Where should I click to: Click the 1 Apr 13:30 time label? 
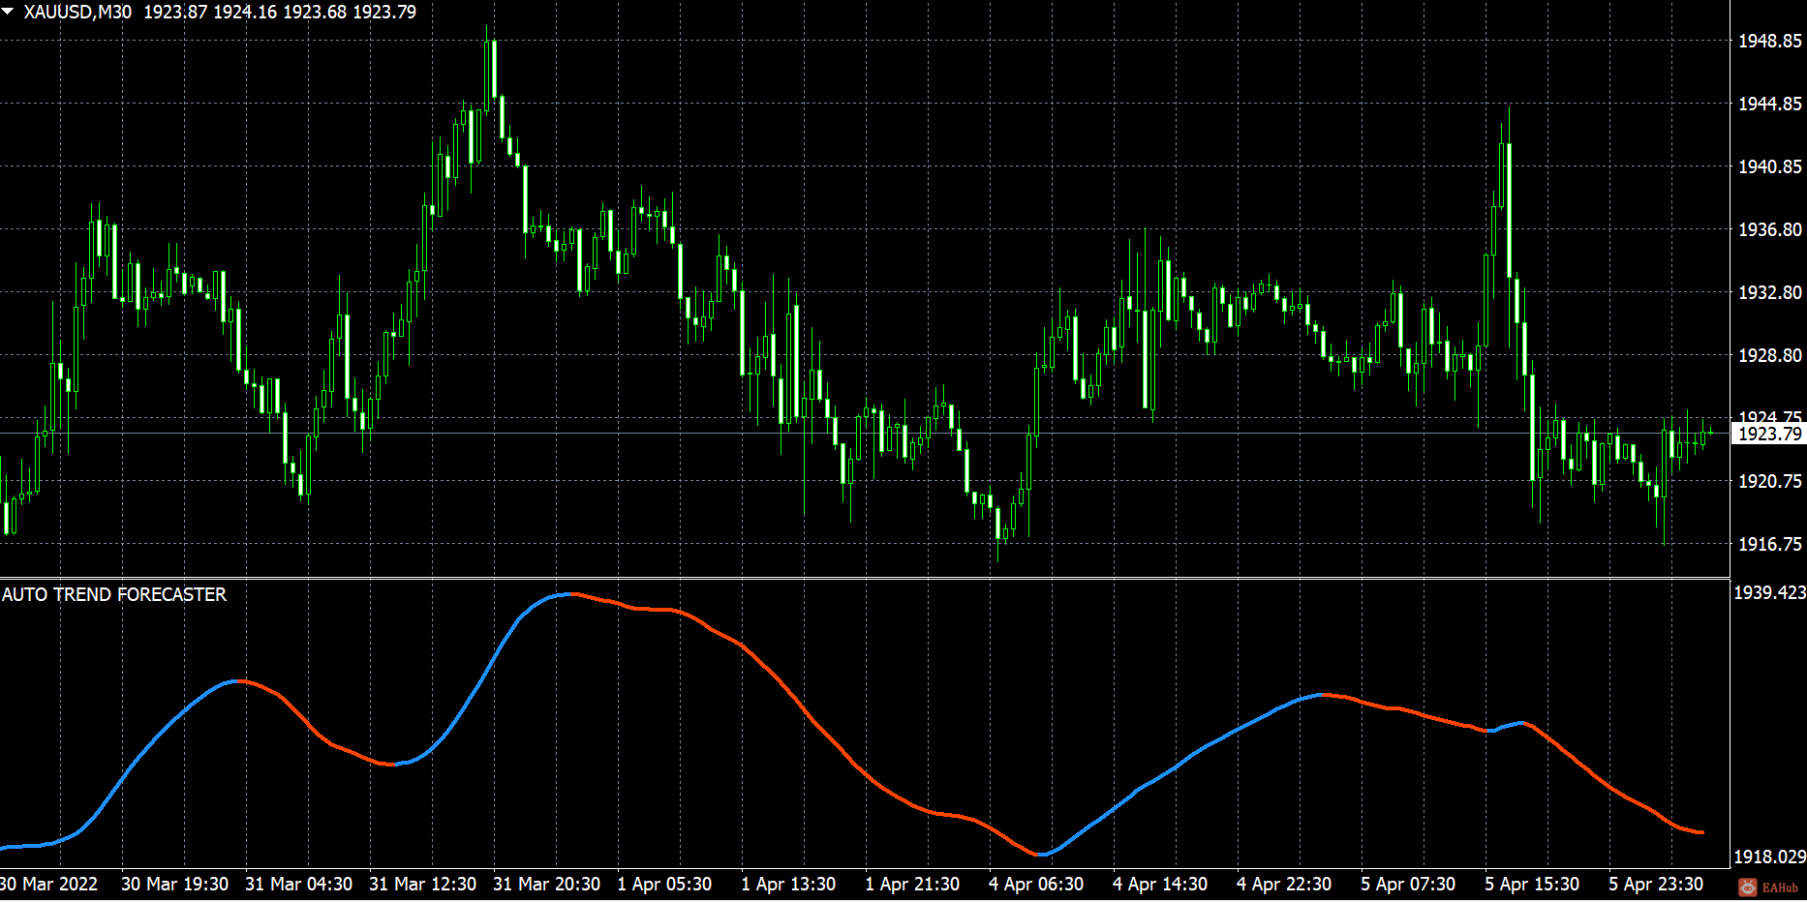(789, 884)
